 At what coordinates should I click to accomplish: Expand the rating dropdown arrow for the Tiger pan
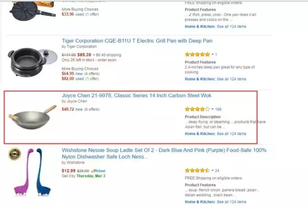click(212, 55)
